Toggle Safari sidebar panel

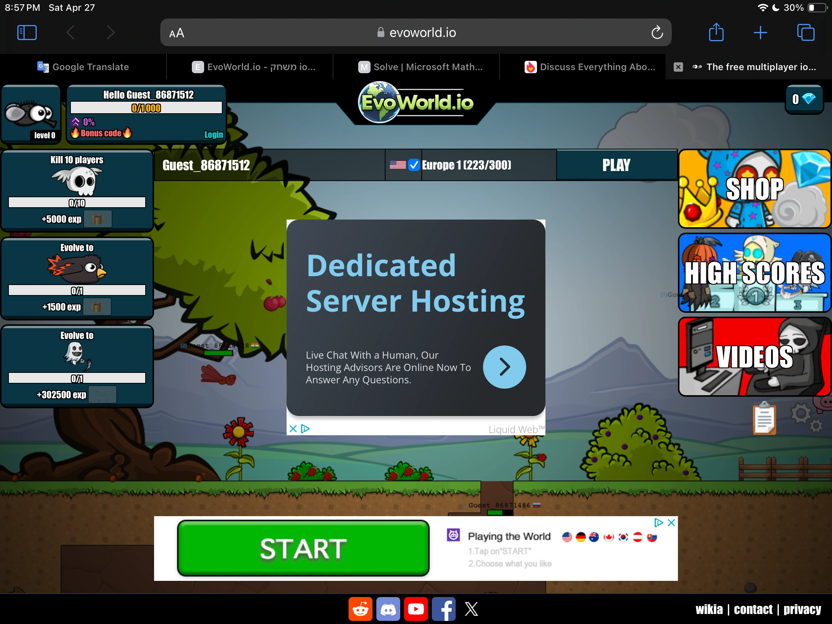(x=27, y=32)
